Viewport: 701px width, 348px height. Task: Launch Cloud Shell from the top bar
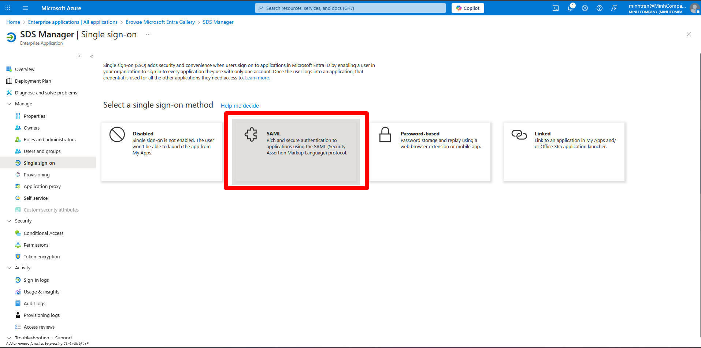click(x=556, y=8)
